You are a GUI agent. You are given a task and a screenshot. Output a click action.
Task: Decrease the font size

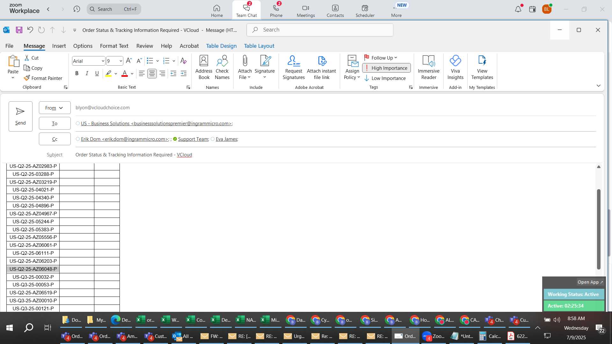[x=139, y=61]
